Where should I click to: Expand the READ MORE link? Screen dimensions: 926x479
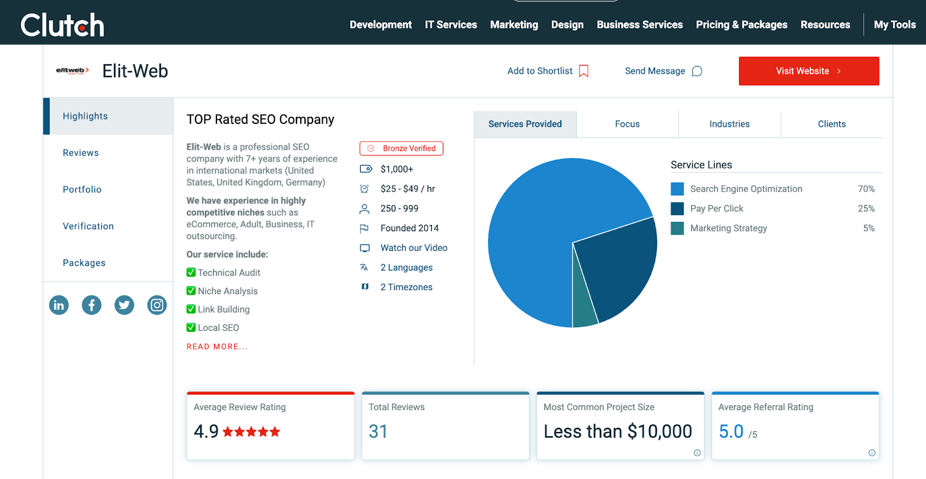point(217,346)
